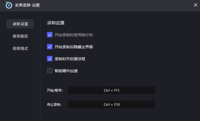Click the 开始录制时使用倒计时 option label

point(74,35)
